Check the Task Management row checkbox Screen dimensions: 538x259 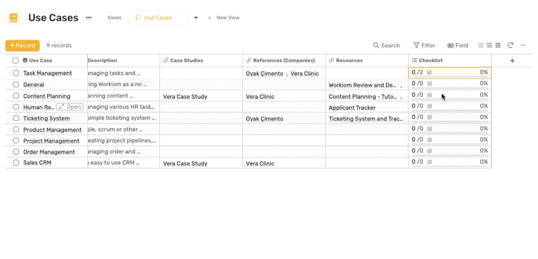pos(15,73)
